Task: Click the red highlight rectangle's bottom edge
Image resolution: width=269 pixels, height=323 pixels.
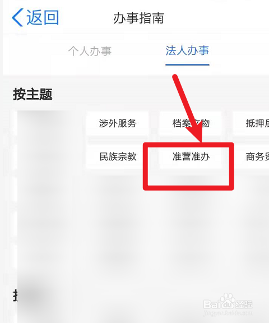Action: click(188, 188)
